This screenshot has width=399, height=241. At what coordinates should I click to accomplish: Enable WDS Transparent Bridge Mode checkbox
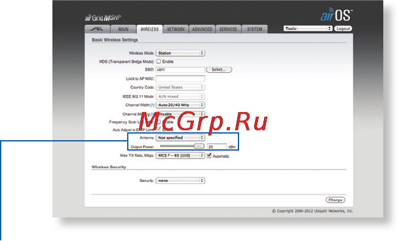[x=159, y=62]
